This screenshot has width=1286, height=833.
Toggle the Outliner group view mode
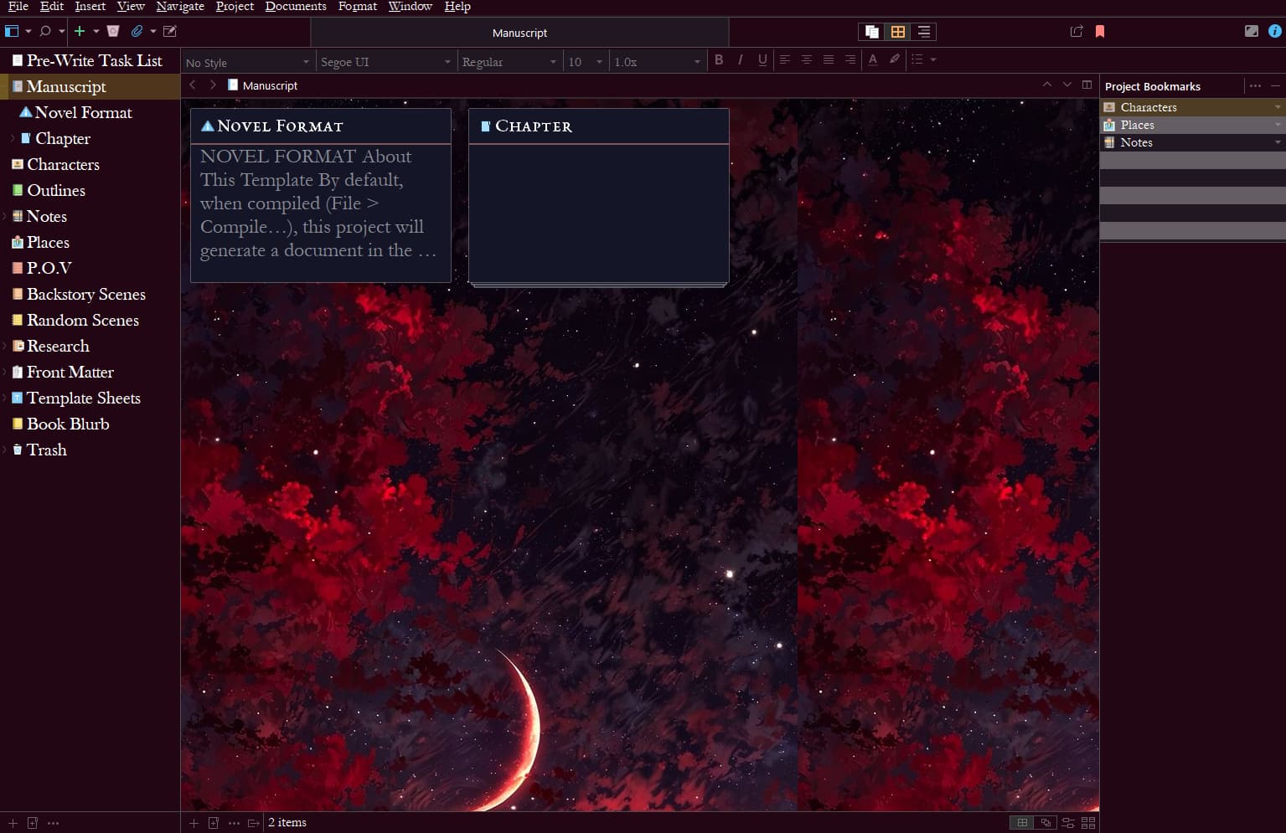(x=923, y=32)
